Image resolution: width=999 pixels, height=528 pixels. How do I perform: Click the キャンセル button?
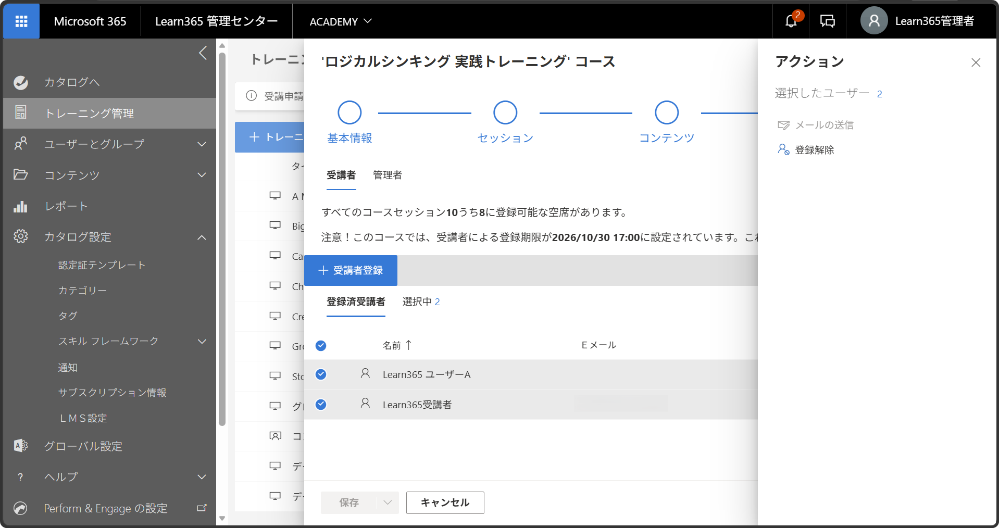tap(445, 502)
